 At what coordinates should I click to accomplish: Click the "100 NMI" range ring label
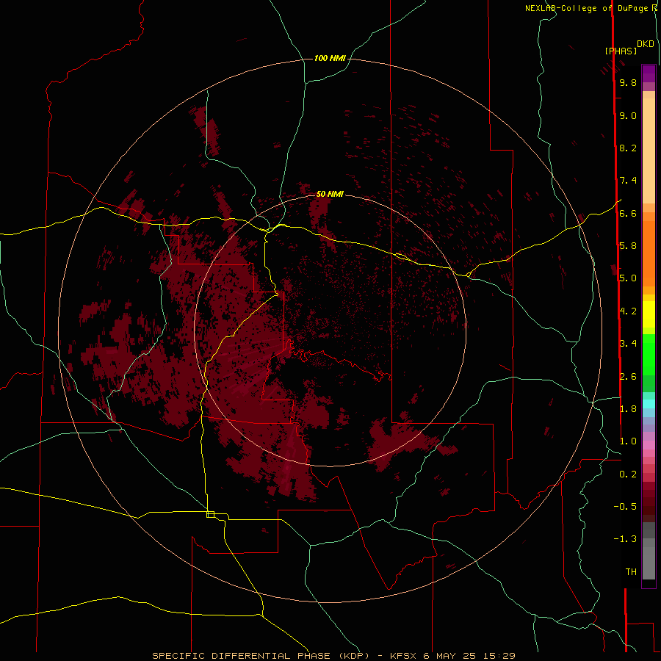pos(330,58)
